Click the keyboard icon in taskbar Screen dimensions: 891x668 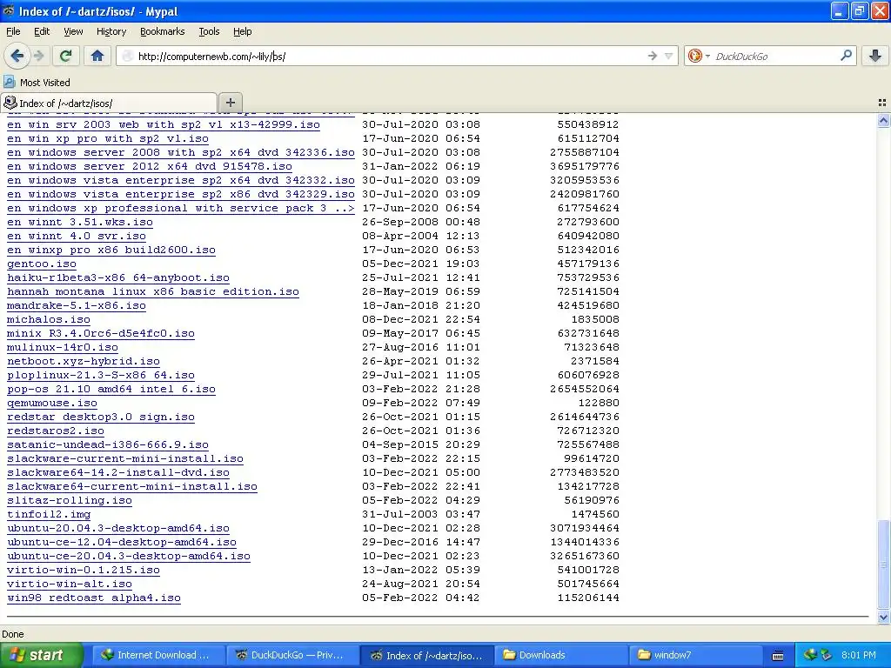coord(778,656)
